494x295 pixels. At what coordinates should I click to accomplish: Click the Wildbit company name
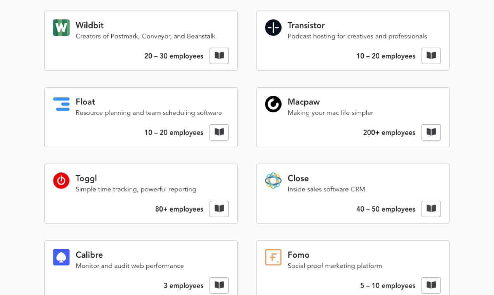(89, 25)
